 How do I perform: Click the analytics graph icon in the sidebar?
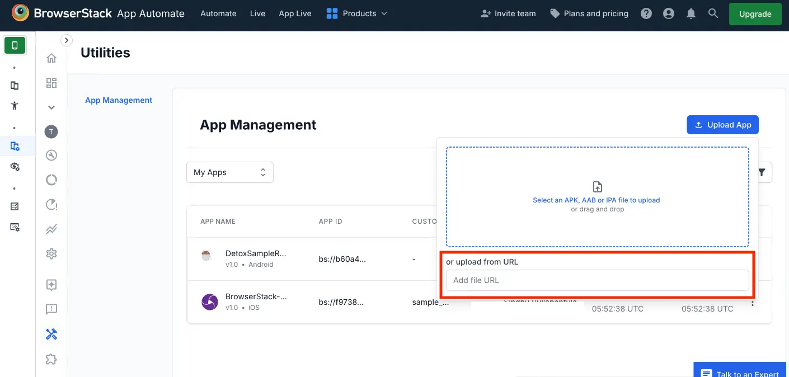click(x=51, y=229)
